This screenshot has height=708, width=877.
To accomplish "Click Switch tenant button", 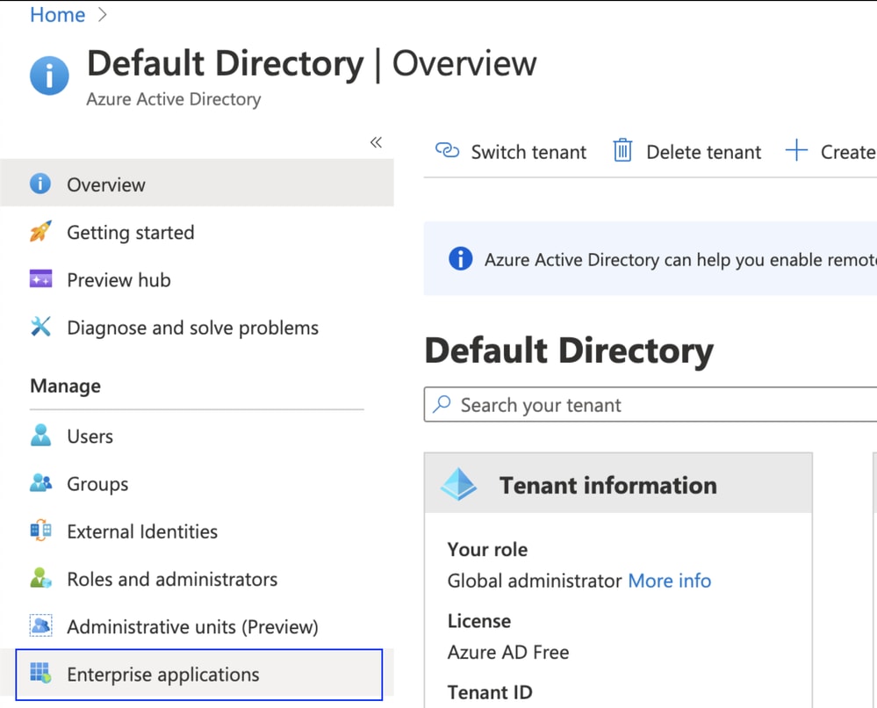I will pos(511,152).
